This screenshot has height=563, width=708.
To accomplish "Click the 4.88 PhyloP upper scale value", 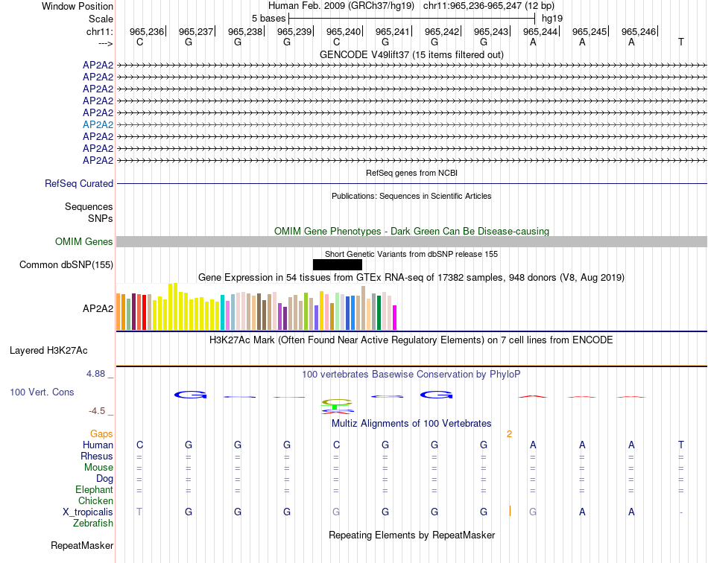I will click(x=95, y=374).
